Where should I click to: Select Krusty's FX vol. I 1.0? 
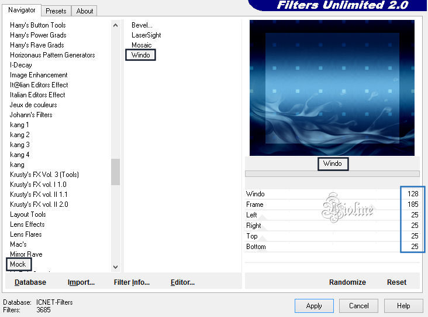(x=38, y=185)
